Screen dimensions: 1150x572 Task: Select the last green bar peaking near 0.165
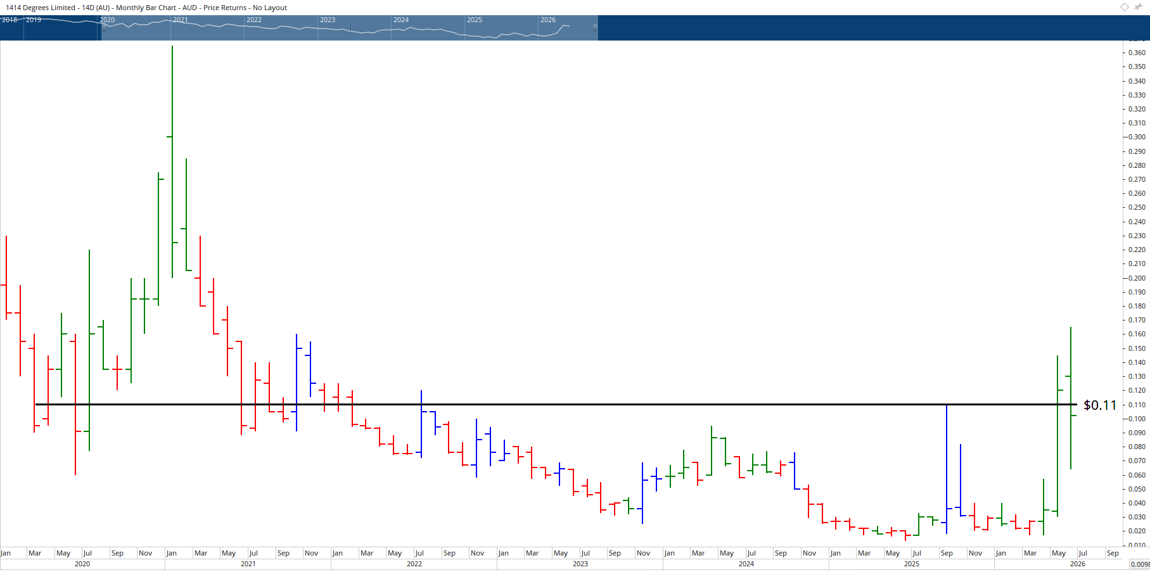tap(1071, 398)
